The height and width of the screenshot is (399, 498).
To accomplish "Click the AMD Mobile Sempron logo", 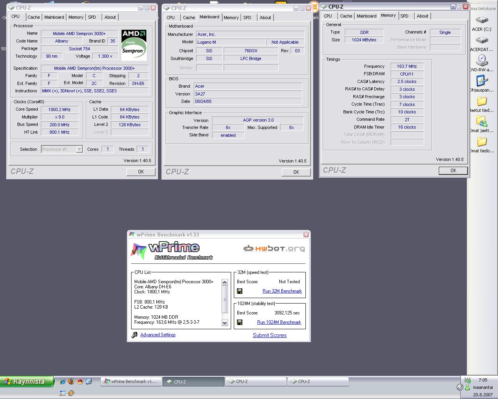I will [x=134, y=45].
